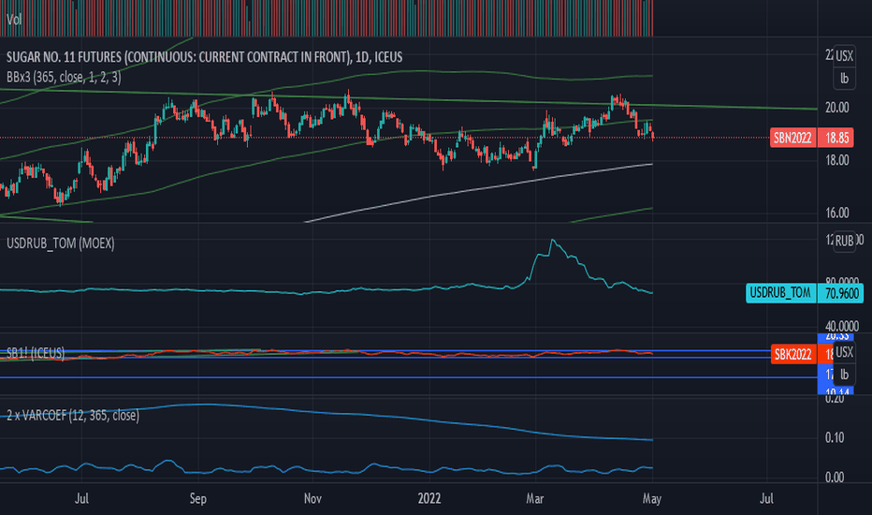
Task: Click the 70.9600 USDRUB price value
Action: point(840,293)
